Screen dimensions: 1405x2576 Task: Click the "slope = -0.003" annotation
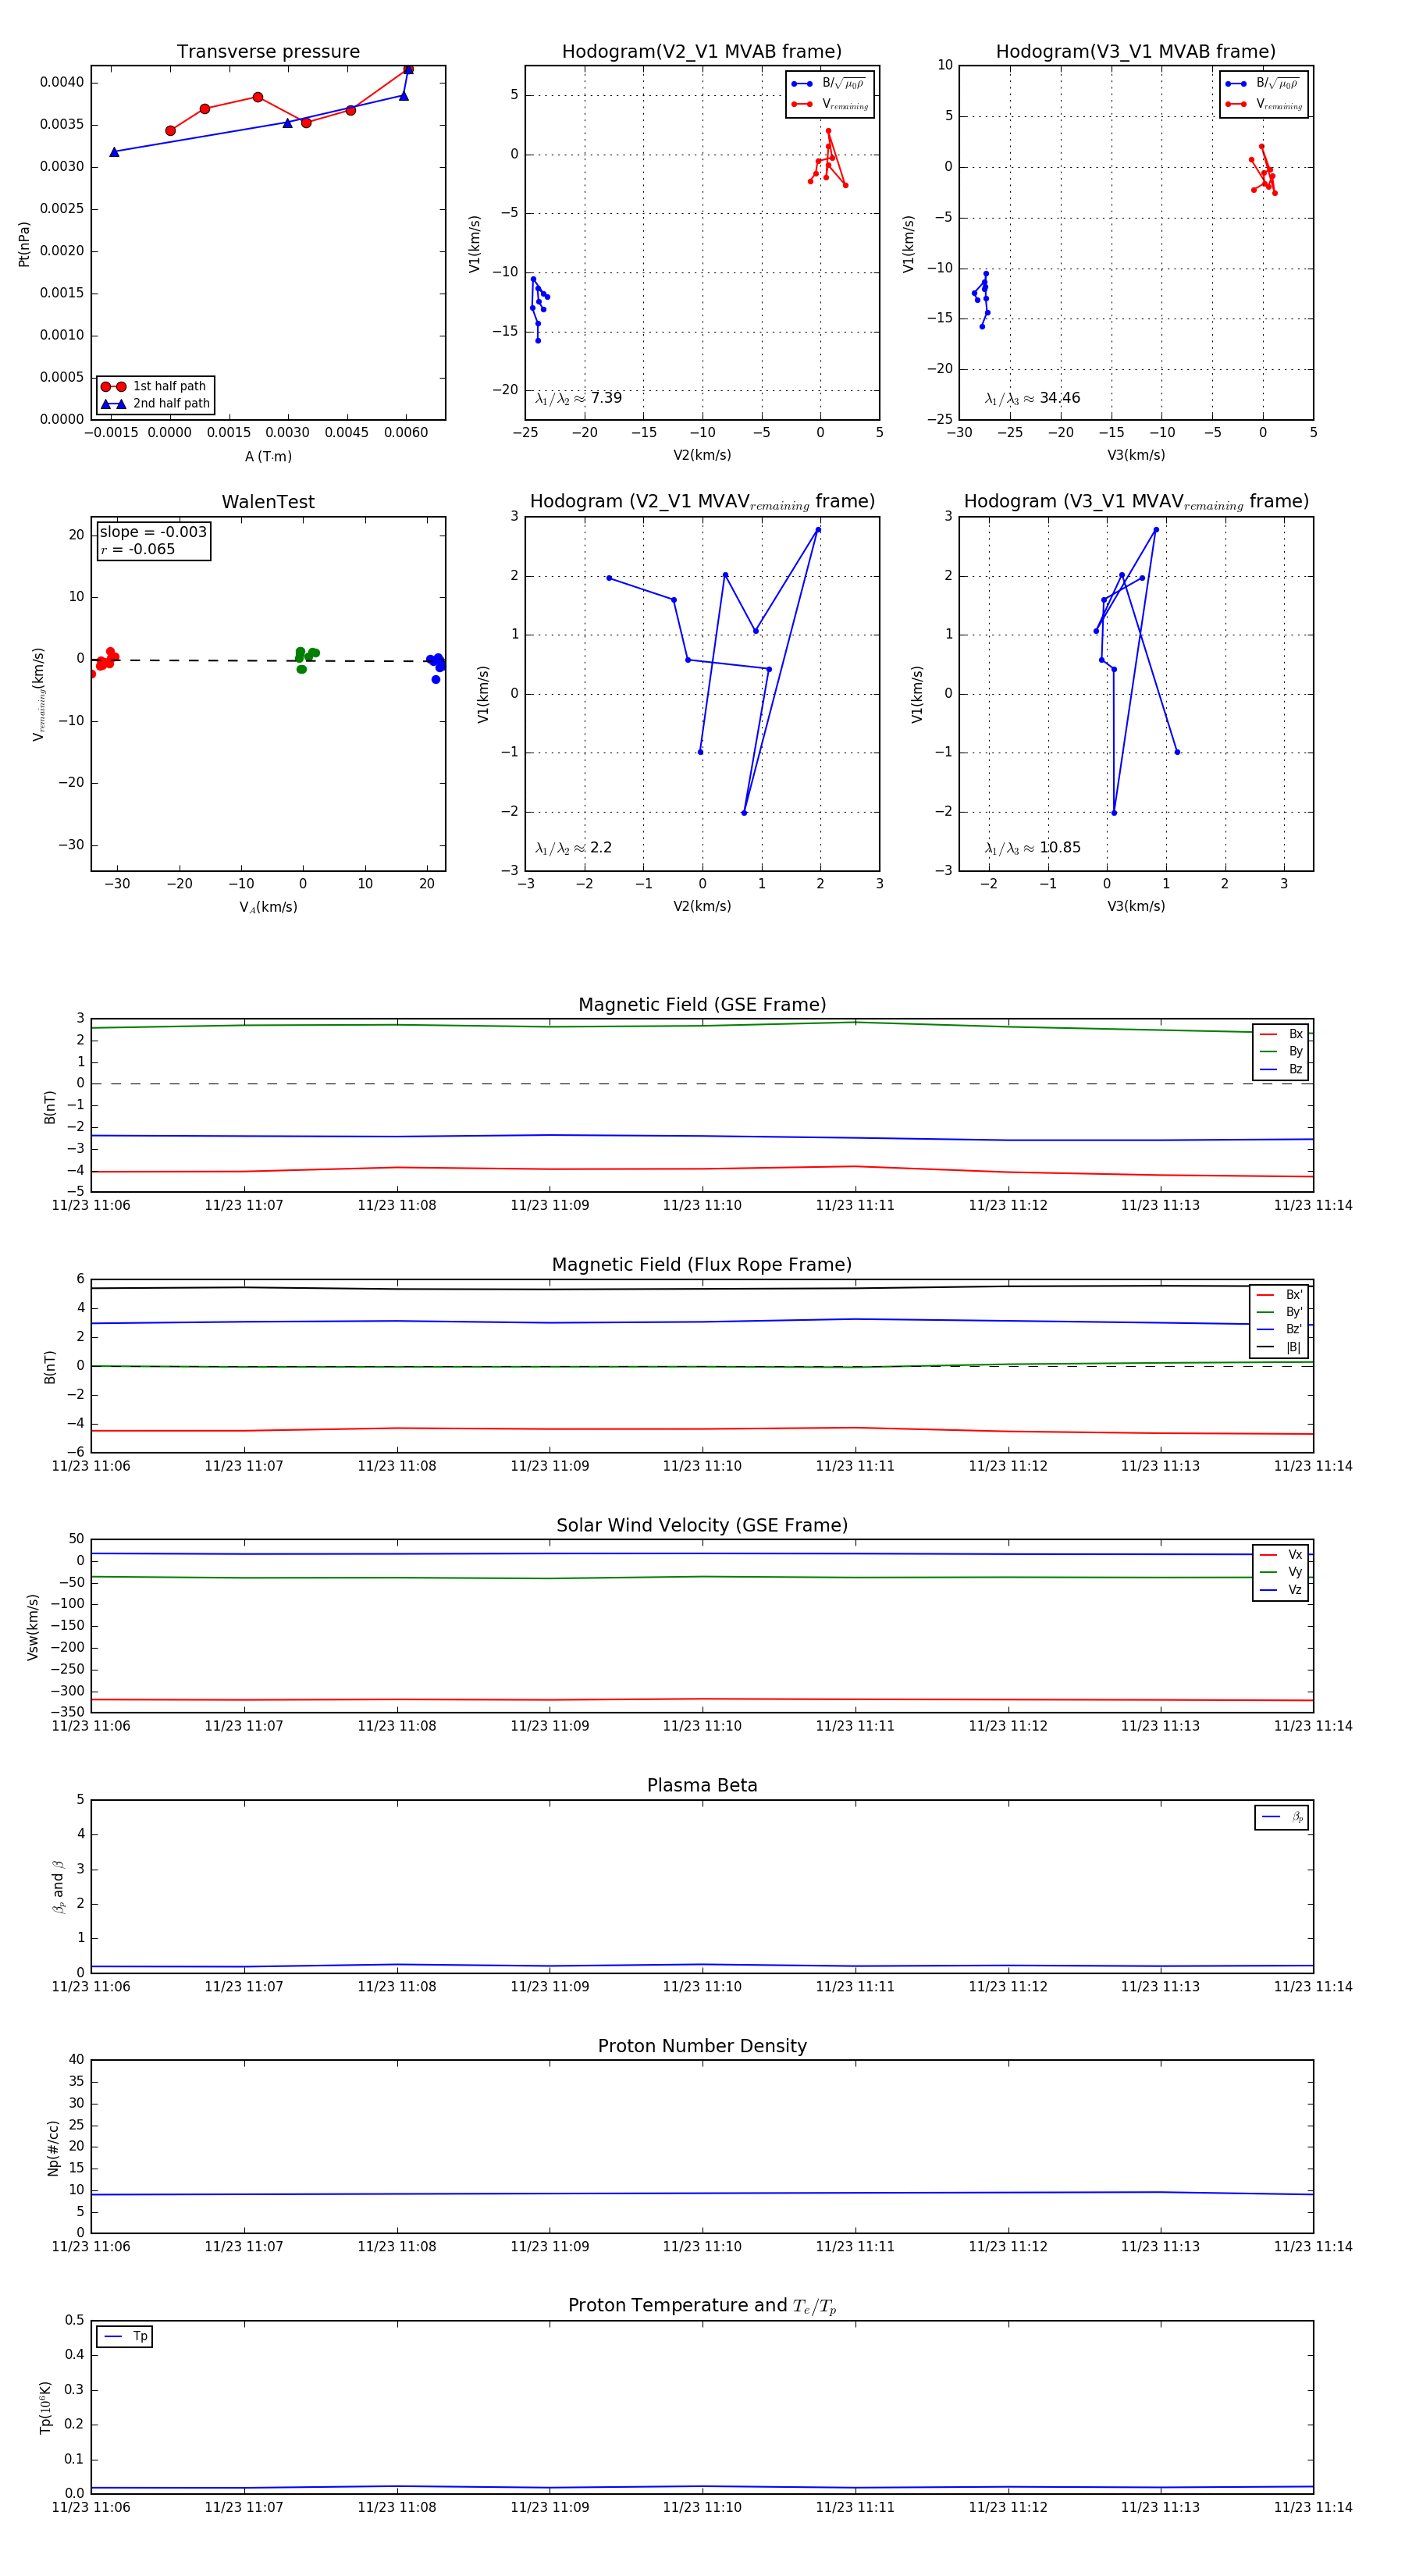point(153,532)
